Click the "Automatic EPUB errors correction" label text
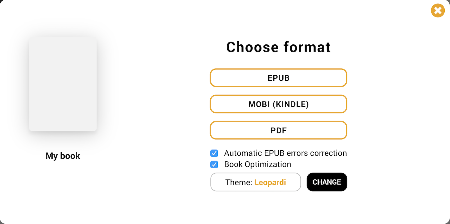The width and height of the screenshot is (450, 224). click(285, 153)
